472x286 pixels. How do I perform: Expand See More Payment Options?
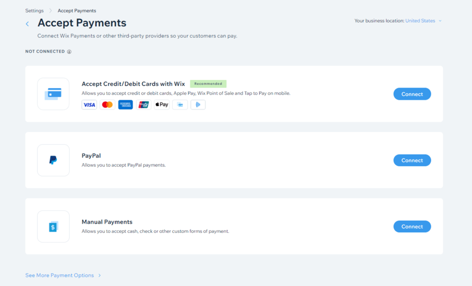click(x=63, y=275)
